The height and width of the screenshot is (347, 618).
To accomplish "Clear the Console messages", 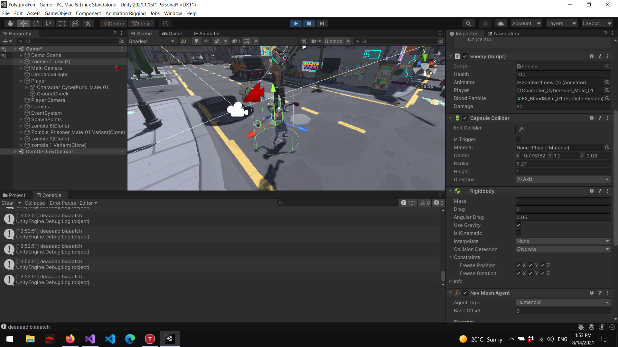I will 7,203.
